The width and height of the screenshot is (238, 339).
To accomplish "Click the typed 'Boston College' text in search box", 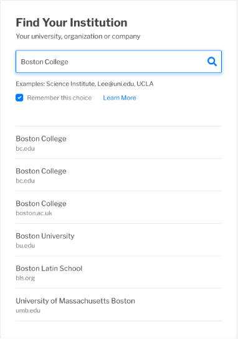I will [x=44, y=62].
